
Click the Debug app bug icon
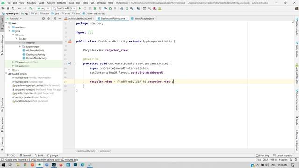(95, 8)
